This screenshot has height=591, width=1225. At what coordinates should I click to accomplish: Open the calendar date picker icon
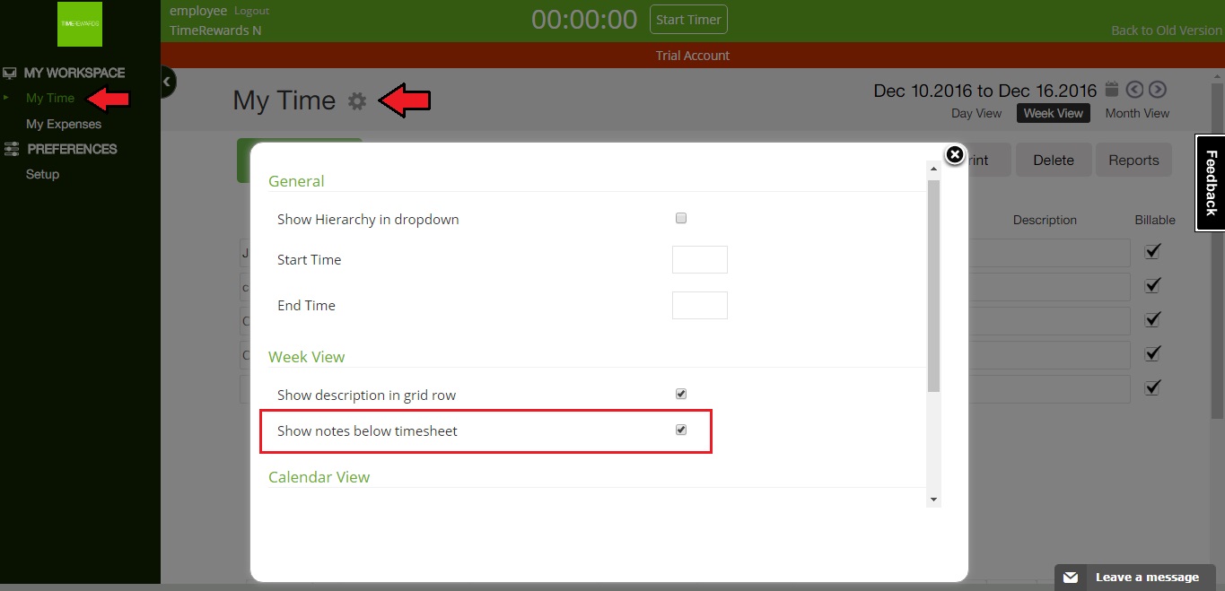(x=1112, y=89)
